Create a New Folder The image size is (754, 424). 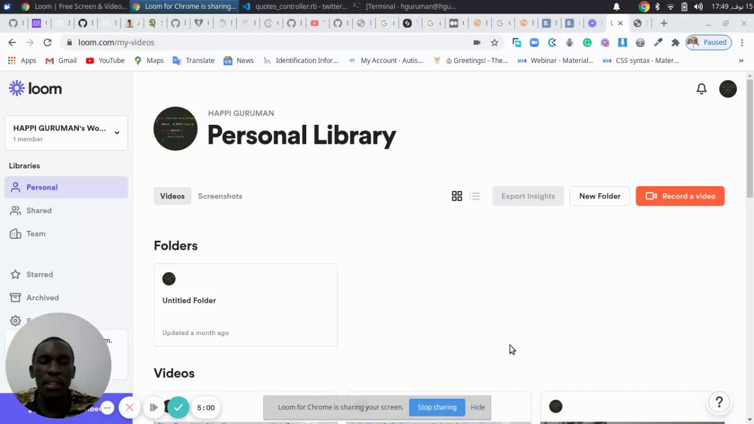(x=600, y=196)
